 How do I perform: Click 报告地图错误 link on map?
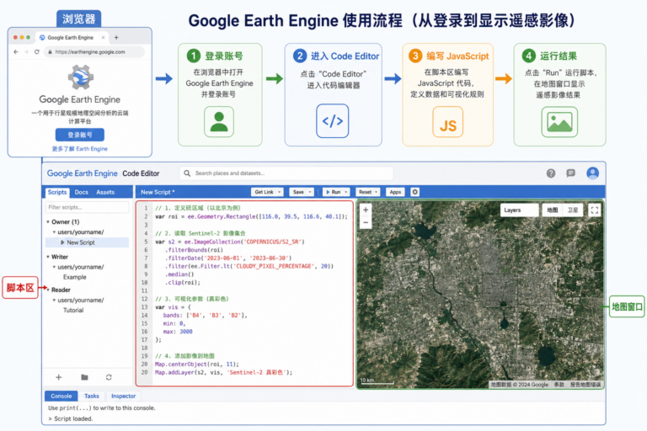(586, 385)
